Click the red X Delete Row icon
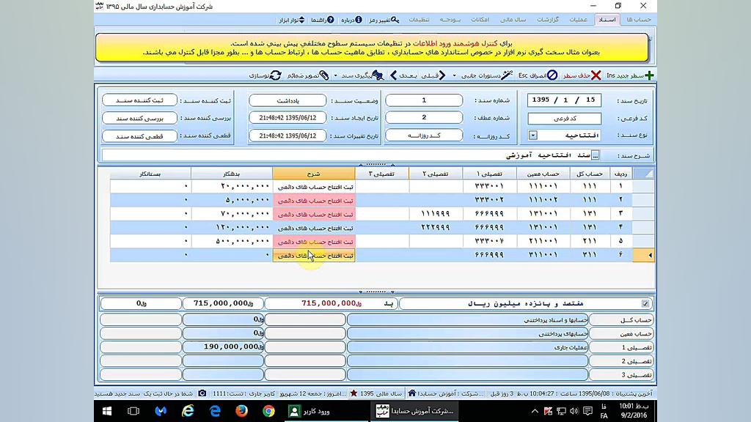The image size is (751, 422). (596, 75)
